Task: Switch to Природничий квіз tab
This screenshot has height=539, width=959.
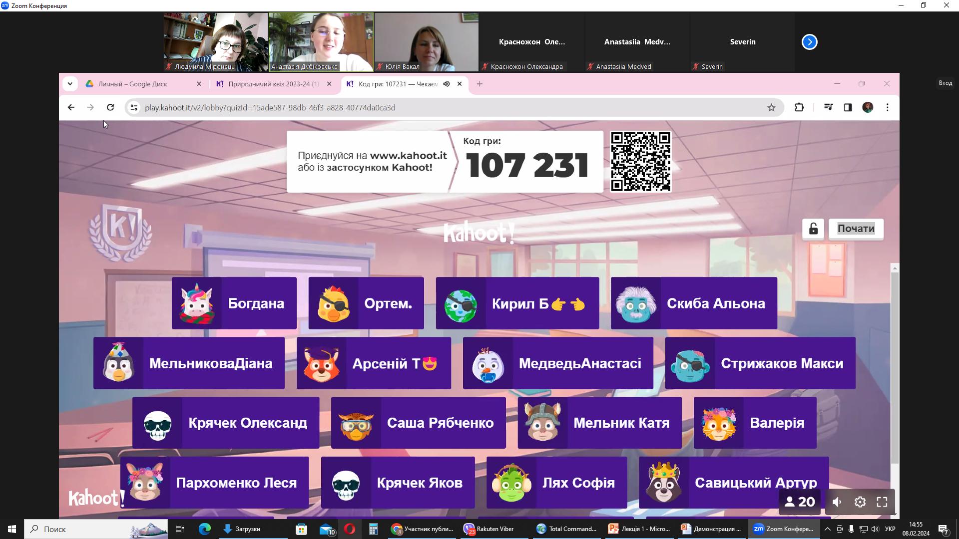Action: click(x=273, y=84)
